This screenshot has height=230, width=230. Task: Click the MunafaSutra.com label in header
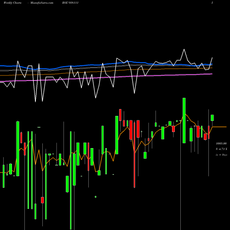(42, 3)
